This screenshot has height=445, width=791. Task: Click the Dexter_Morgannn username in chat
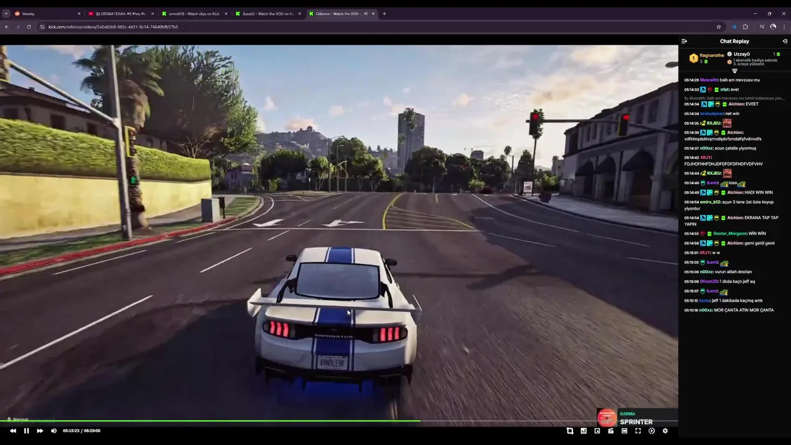pyautogui.click(x=729, y=234)
